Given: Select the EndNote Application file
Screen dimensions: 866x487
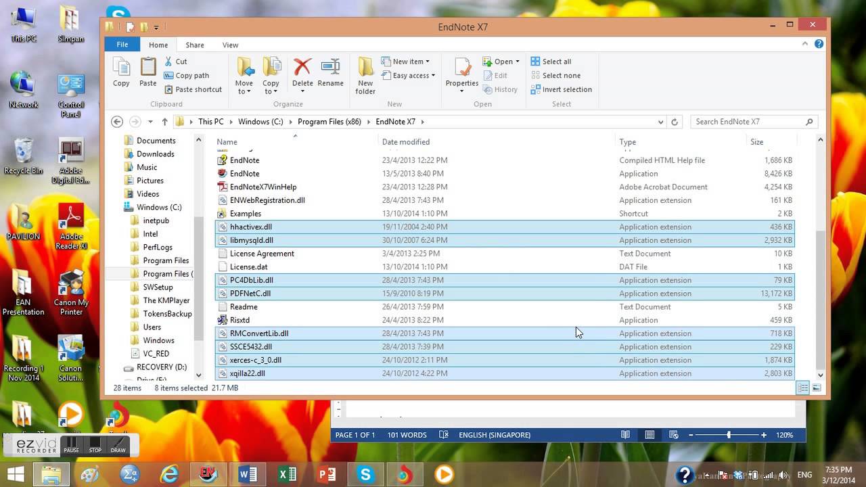Looking at the screenshot, I should click(505, 174).
